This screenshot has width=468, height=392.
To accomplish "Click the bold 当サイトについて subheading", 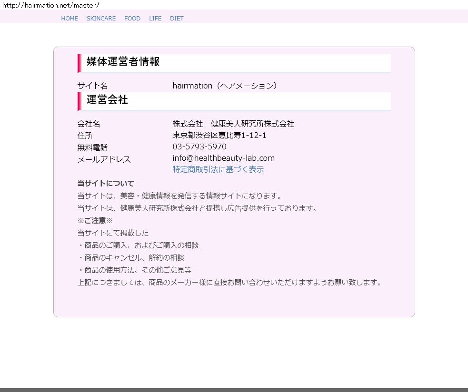I will [x=106, y=184].
